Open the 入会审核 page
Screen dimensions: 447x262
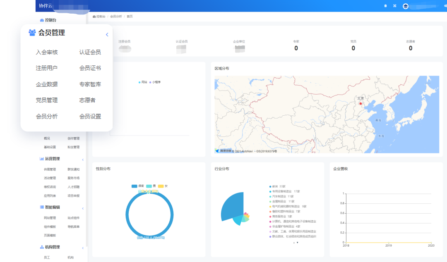point(47,52)
